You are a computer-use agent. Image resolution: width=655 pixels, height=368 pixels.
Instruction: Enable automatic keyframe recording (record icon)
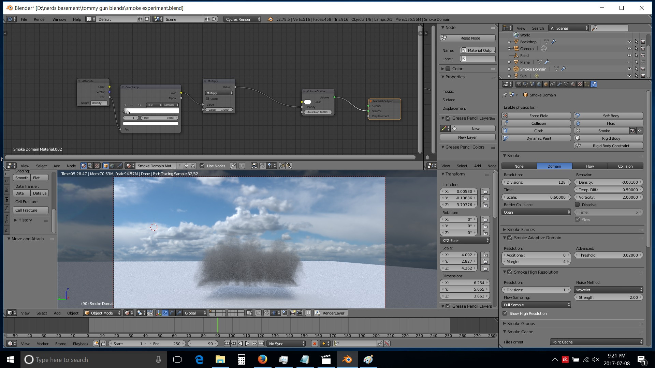pos(315,343)
